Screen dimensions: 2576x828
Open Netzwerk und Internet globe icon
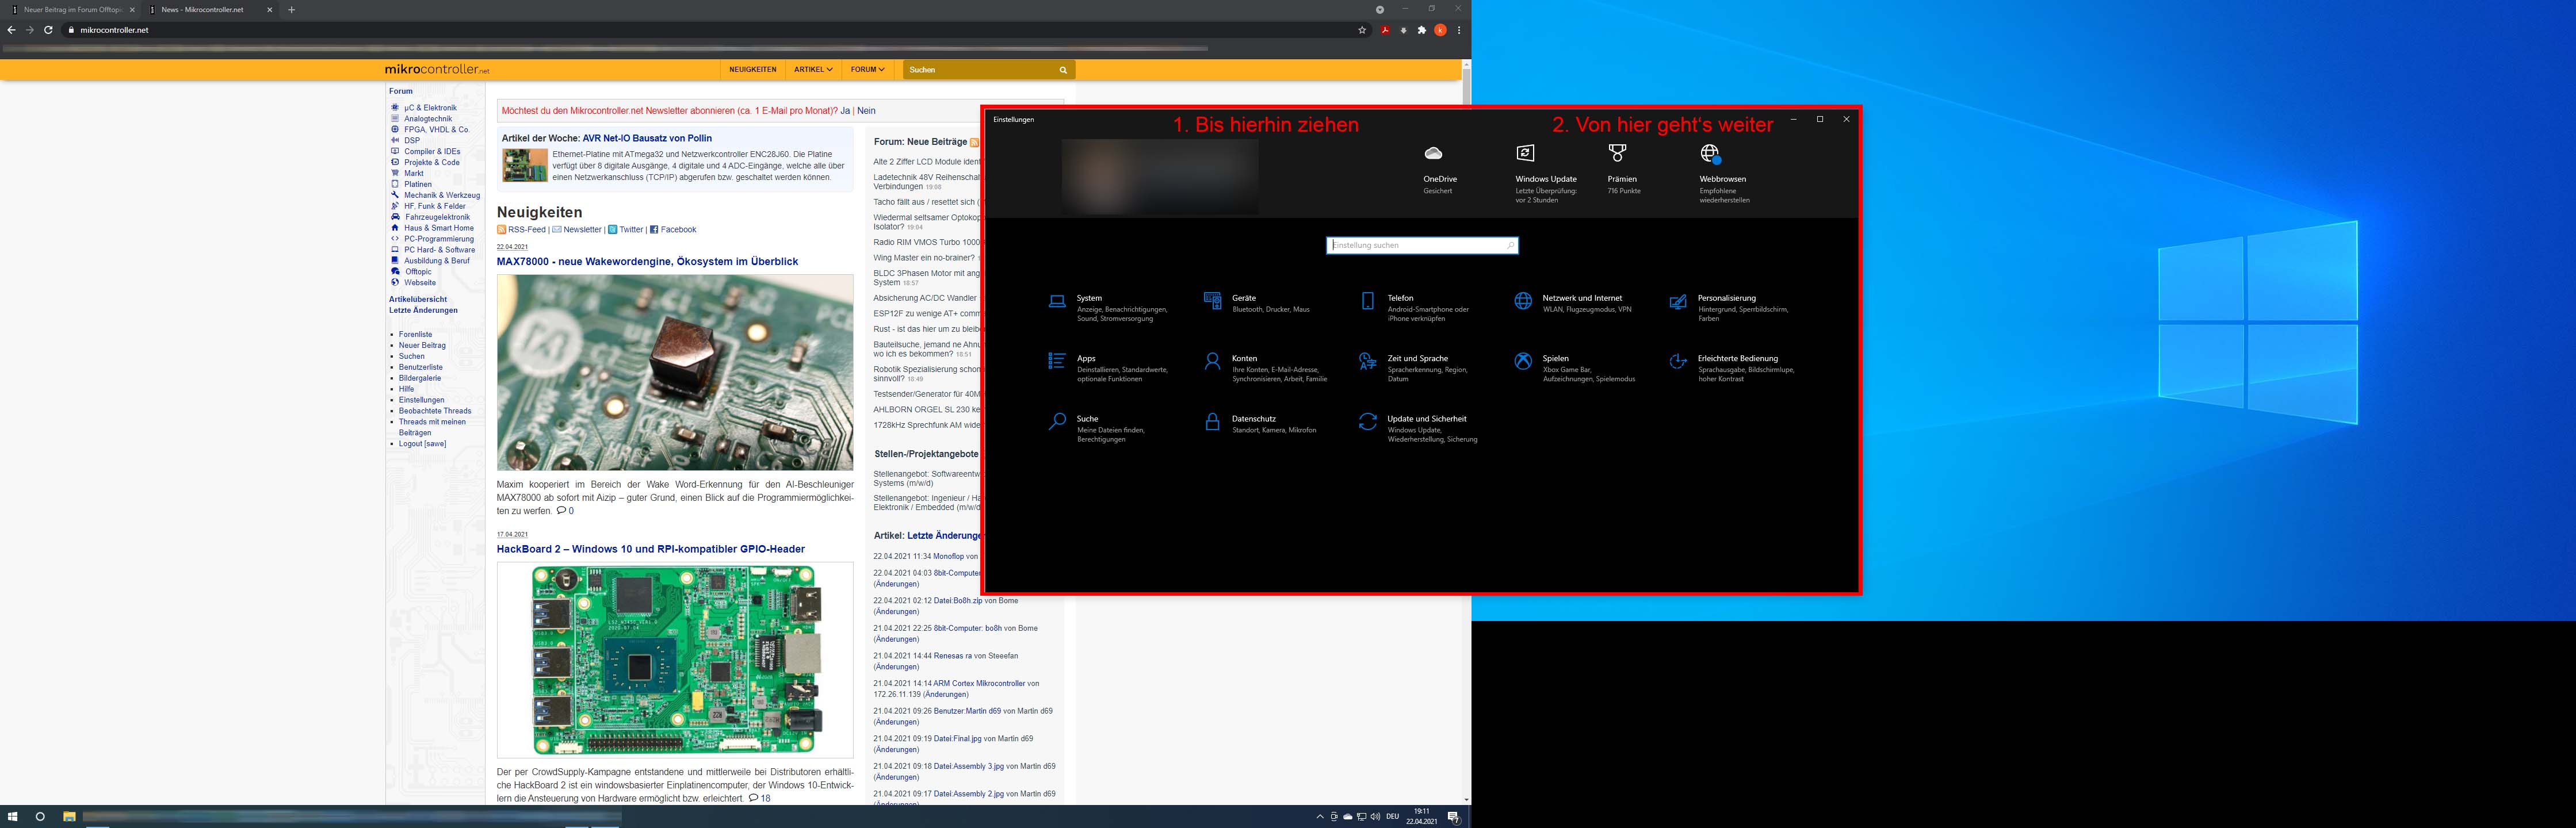coord(1523,301)
